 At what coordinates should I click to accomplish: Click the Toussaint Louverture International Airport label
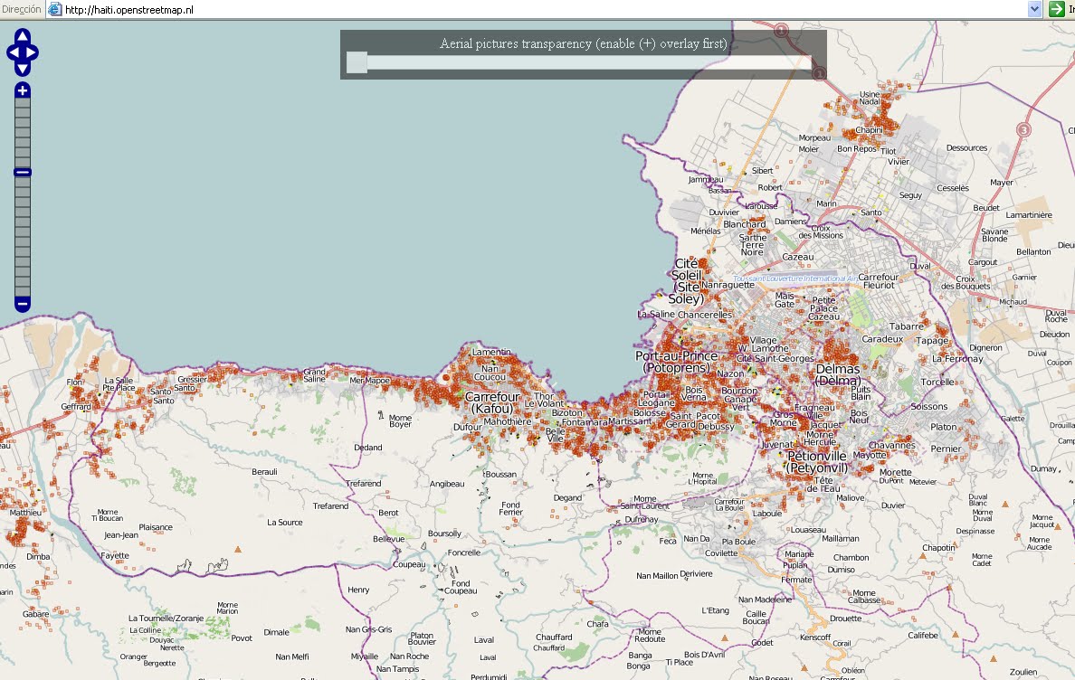(795, 279)
